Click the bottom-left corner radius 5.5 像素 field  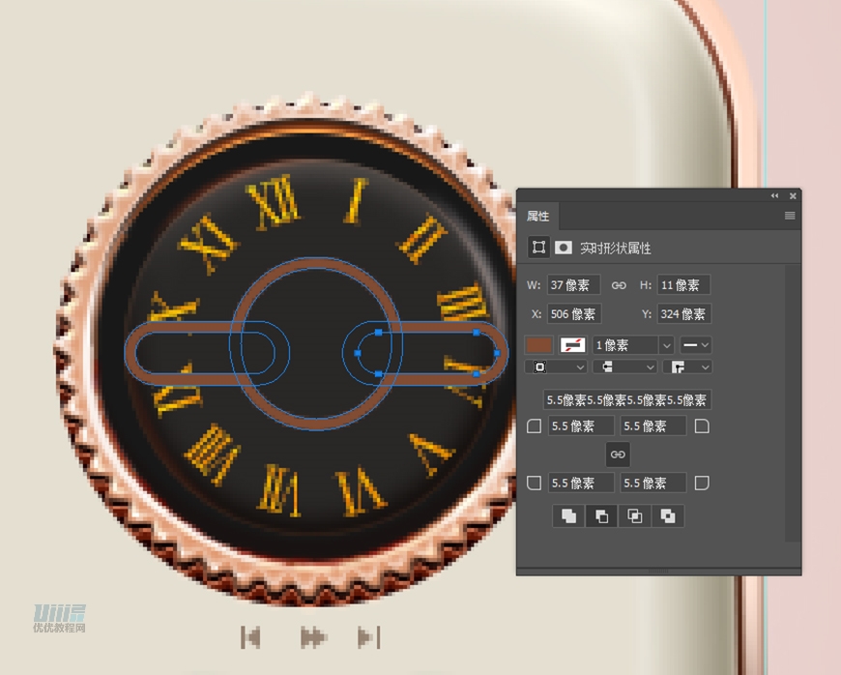[581, 483]
